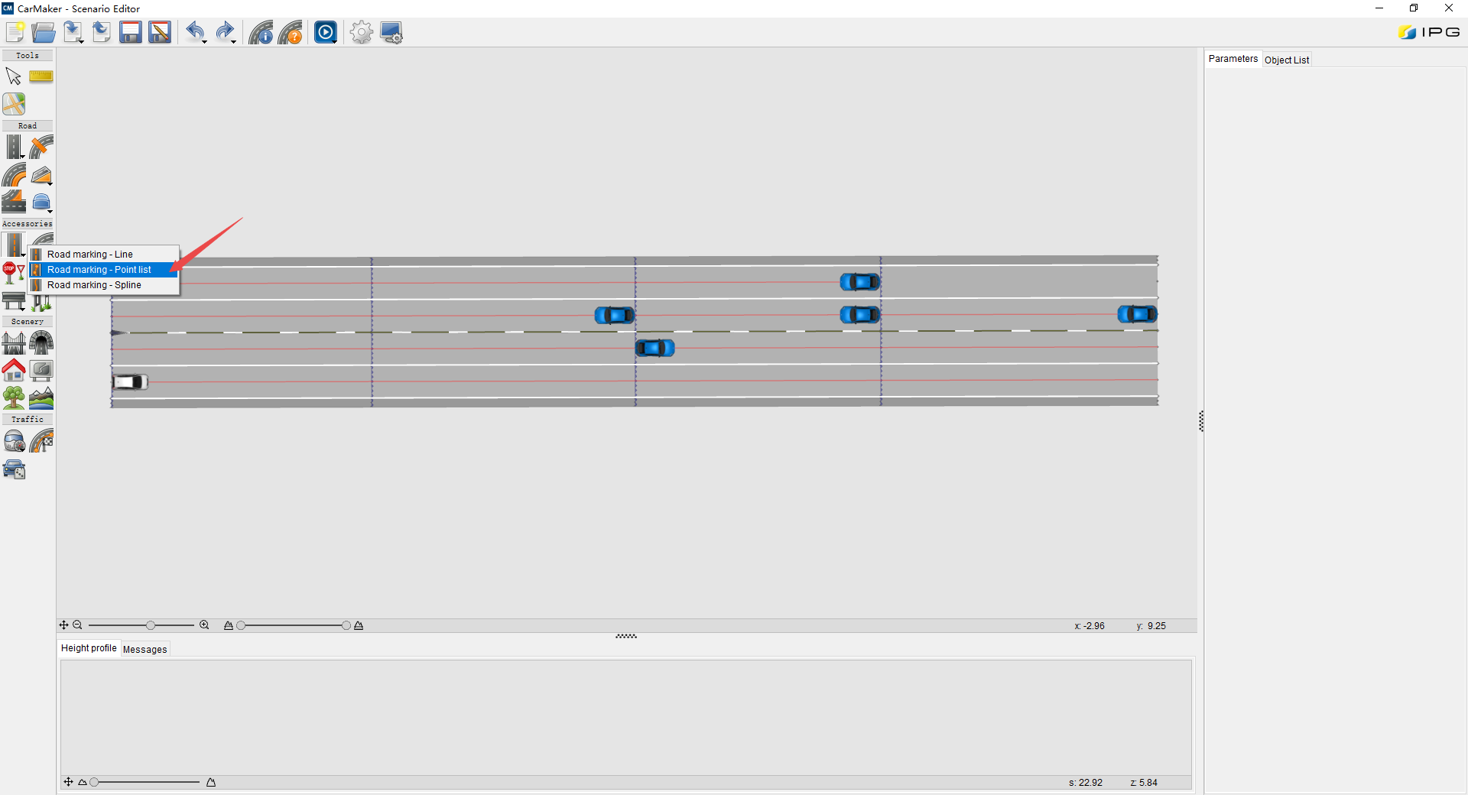This screenshot has height=795, width=1468.
Task: Undo the last action
Action: 194,32
